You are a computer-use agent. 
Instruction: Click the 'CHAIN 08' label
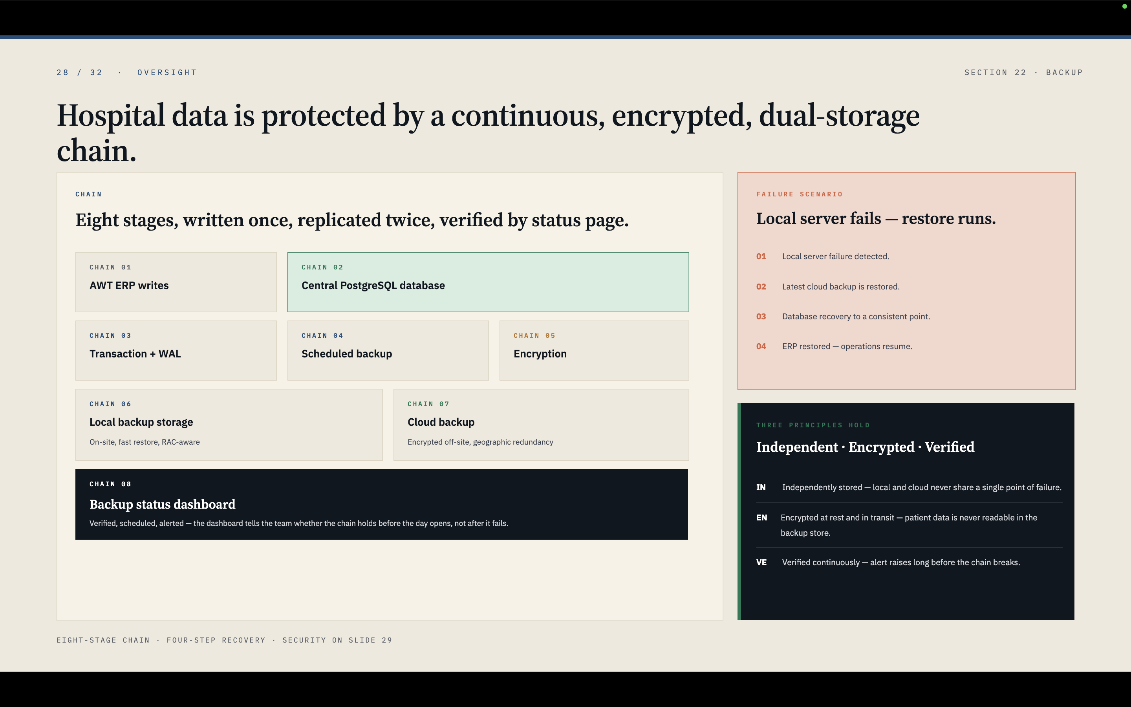point(110,484)
